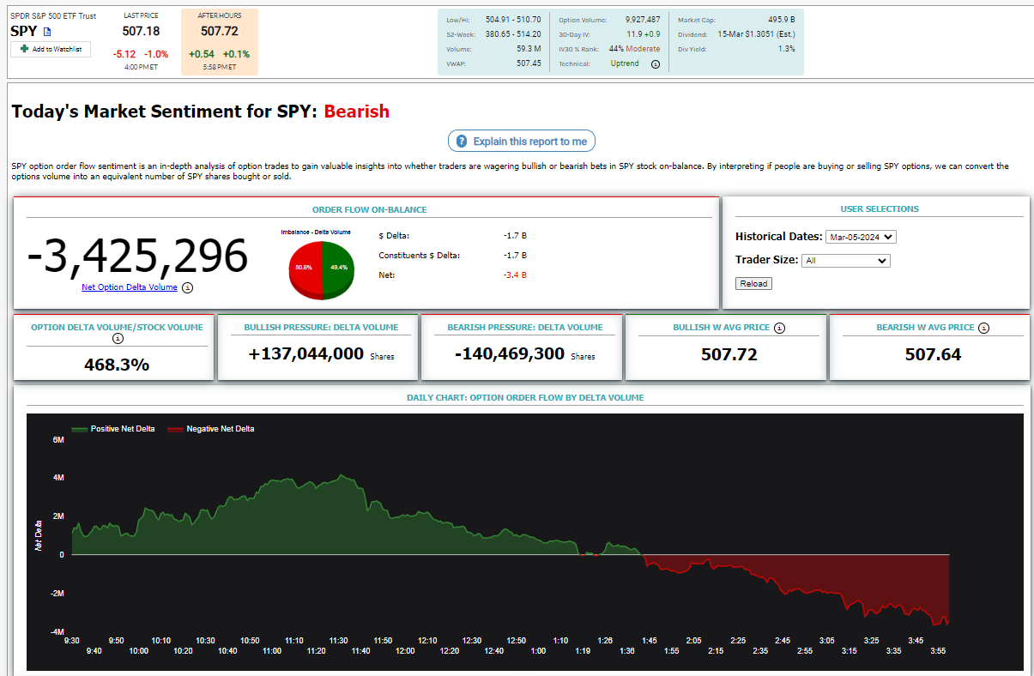Screen dimensions: 1034x676
Task: Click the 52-Week range 380.65 - 514.20
Action: (513, 34)
